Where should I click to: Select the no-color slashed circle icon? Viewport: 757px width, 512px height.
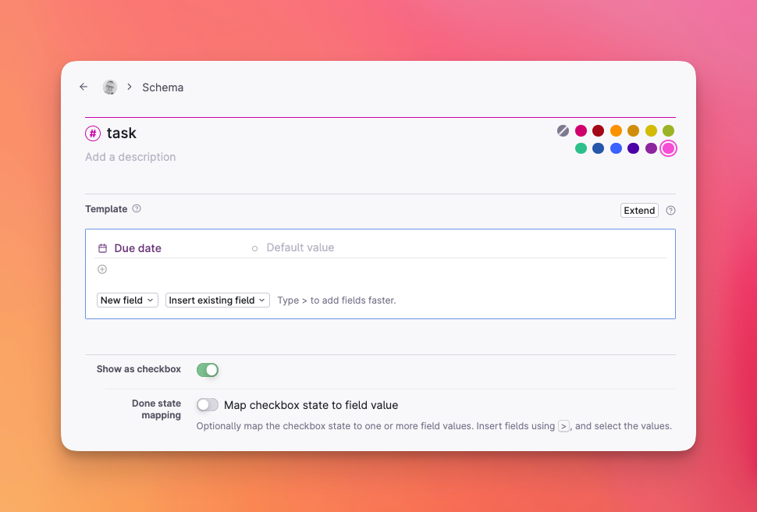point(563,130)
